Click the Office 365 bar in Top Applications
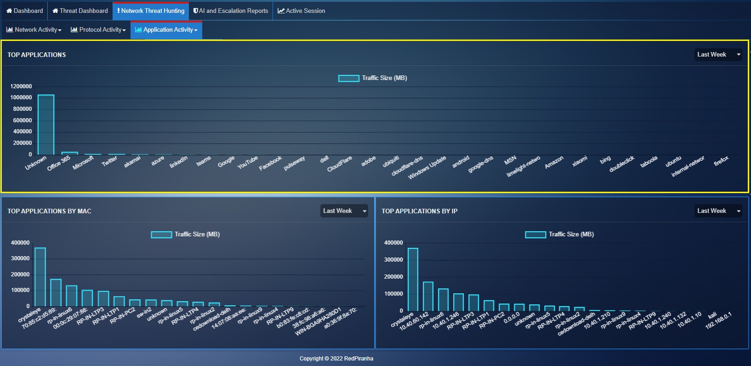 (70, 153)
